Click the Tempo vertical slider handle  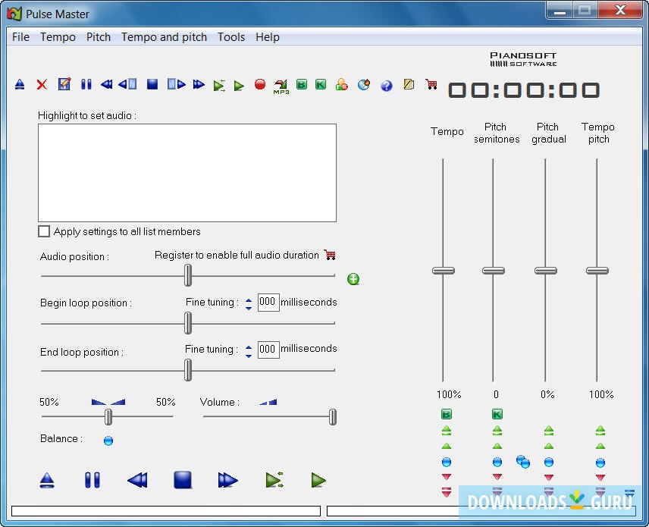pos(444,271)
